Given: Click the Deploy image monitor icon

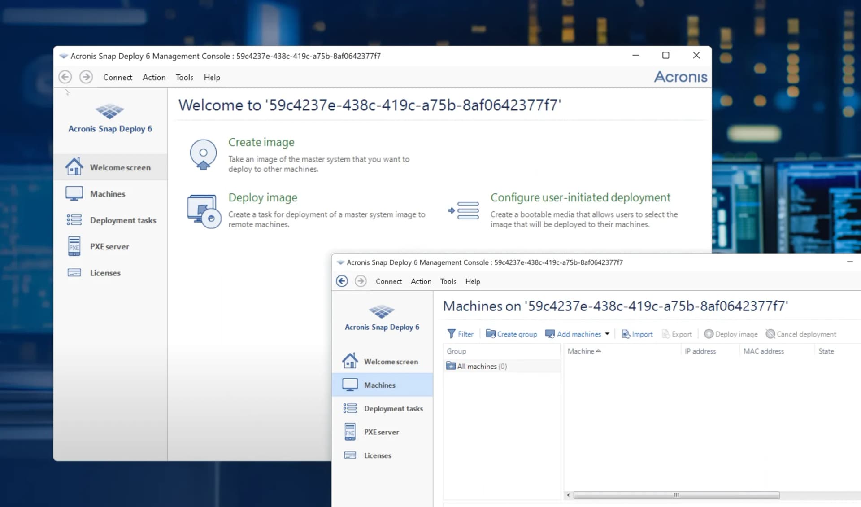Looking at the screenshot, I should pos(203,211).
